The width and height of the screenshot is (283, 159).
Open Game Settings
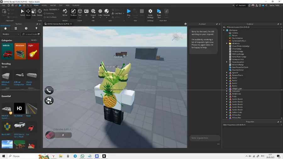[150, 13]
